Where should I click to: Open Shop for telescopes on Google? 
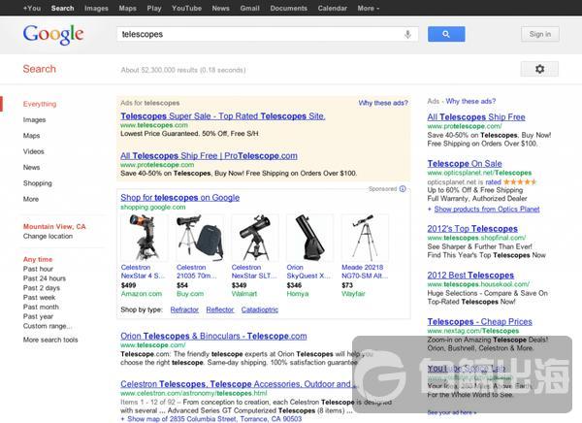179,198
